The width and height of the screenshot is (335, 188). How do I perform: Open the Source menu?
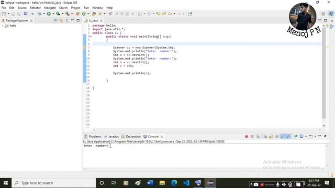22,8
